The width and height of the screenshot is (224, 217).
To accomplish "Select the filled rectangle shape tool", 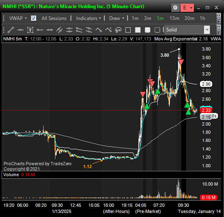I will [x=138, y=30].
